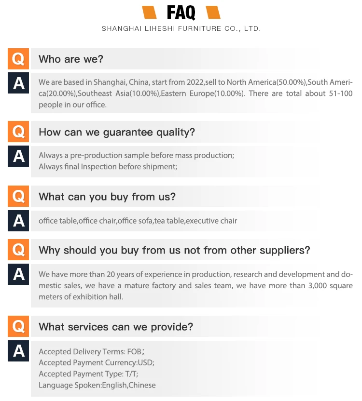362x401 pixels.
Task: Click the A icon beside Accepted Delivery Terms
Action: [18, 351]
